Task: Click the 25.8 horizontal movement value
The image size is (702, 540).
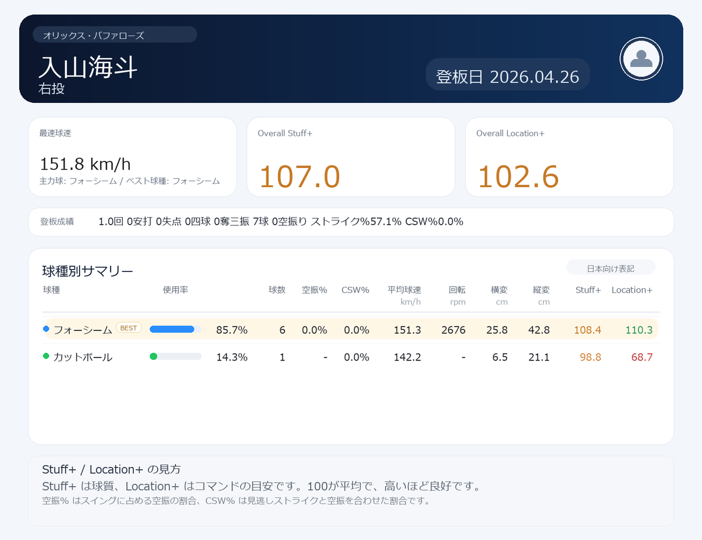Action: pyautogui.click(x=497, y=330)
